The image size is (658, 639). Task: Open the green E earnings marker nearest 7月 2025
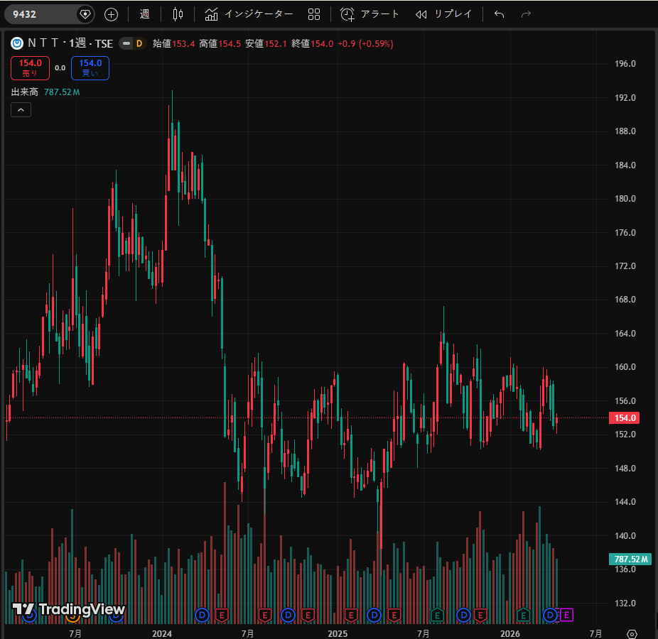(437, 615)
